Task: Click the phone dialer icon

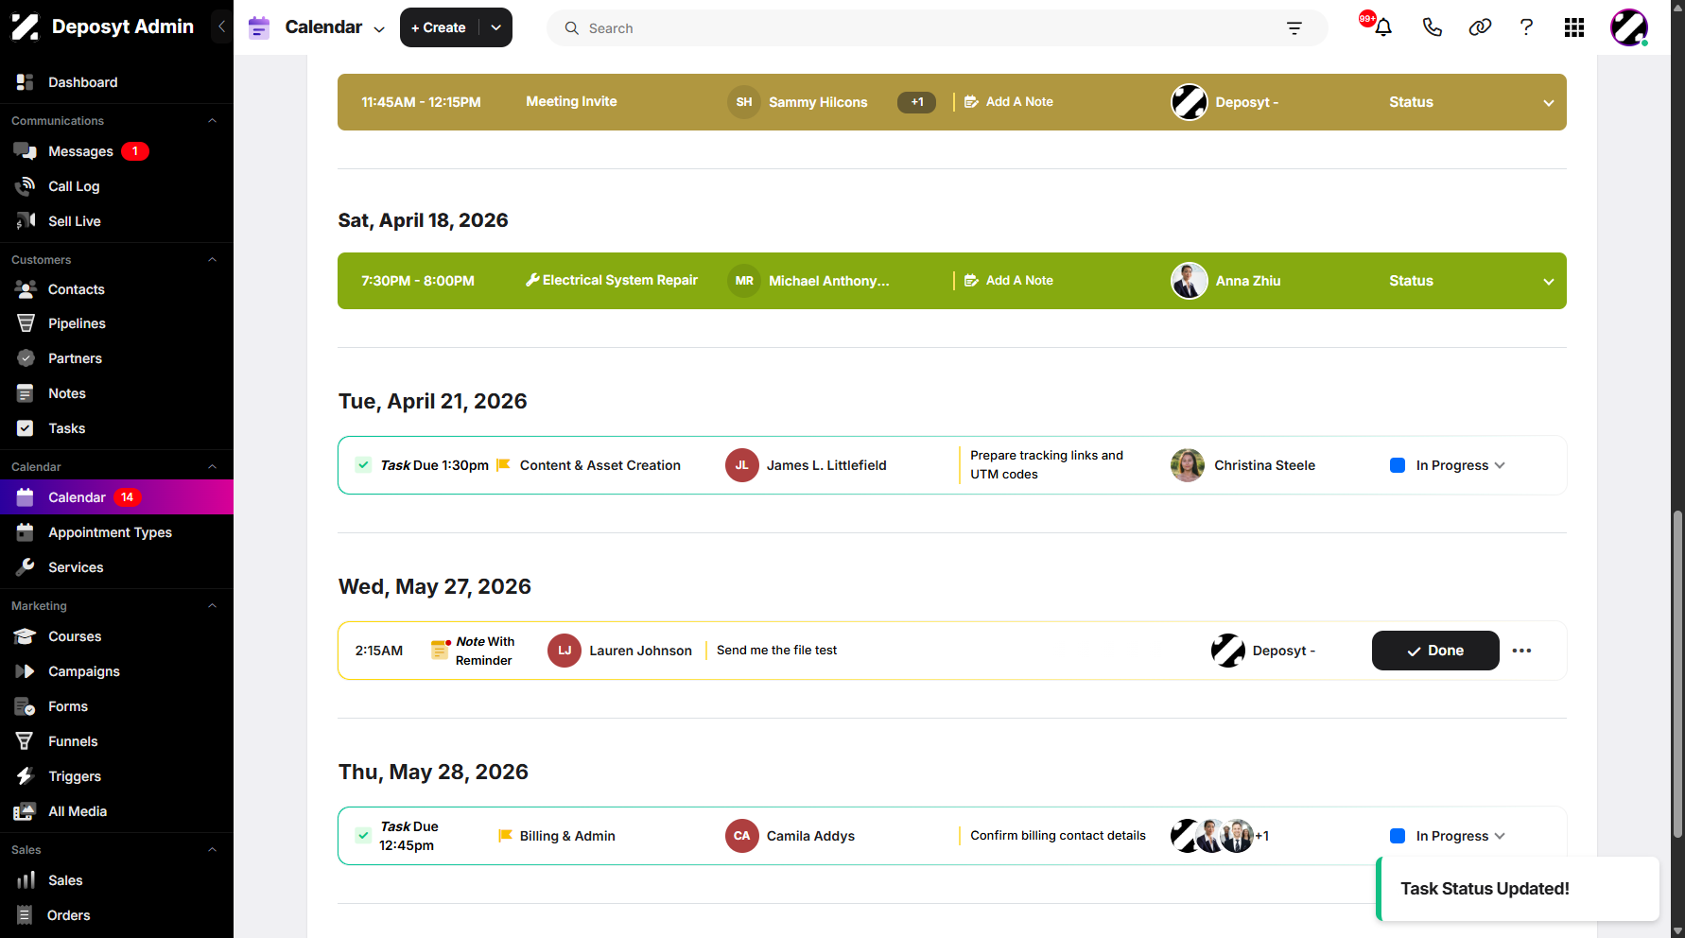Action: click(x=1432, y=27)
